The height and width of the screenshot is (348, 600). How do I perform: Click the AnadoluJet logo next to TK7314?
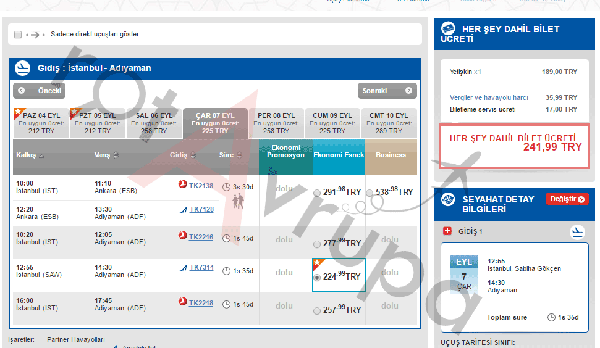click(x=182, y=268)
